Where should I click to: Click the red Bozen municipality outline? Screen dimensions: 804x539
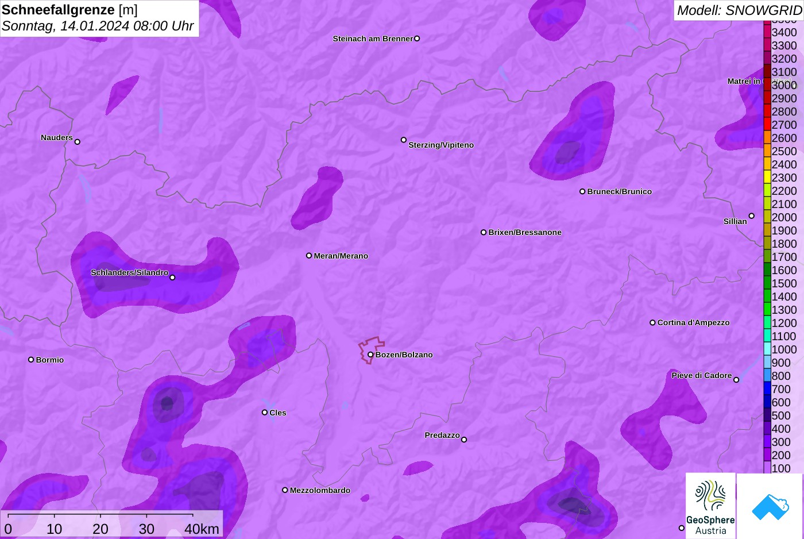point(372,349)
